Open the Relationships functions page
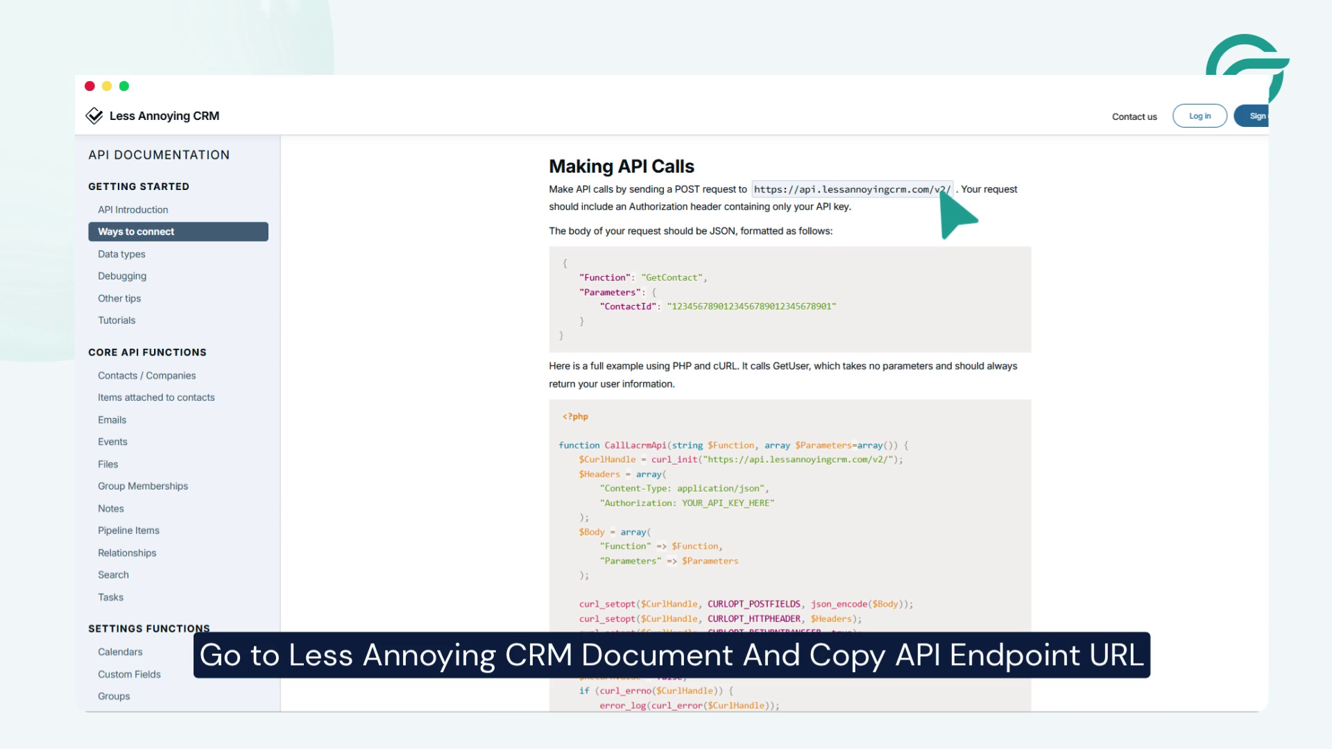 coord(127,553)
